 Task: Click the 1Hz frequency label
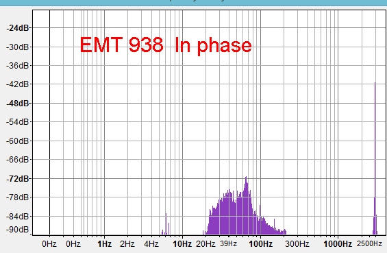tap(104, 244)
